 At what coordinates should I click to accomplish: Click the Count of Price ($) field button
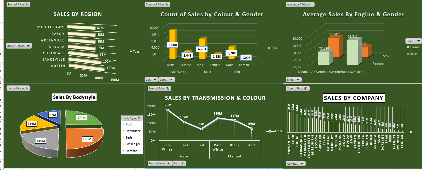[157, 4]
